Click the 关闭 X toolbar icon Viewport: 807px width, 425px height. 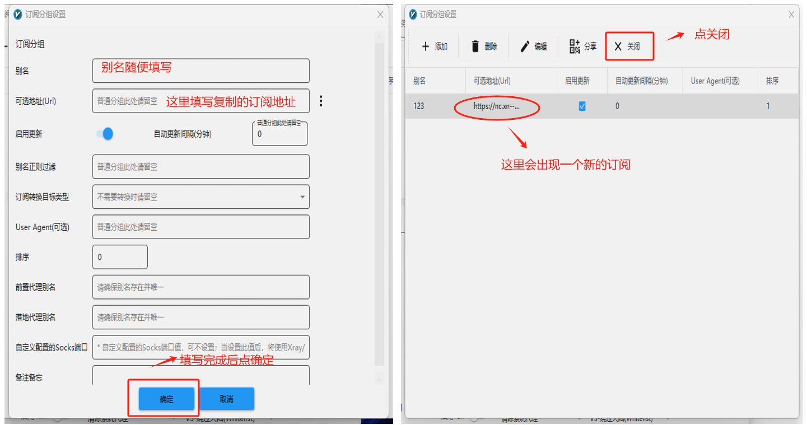pyautogui.click(x=618, y=46)
